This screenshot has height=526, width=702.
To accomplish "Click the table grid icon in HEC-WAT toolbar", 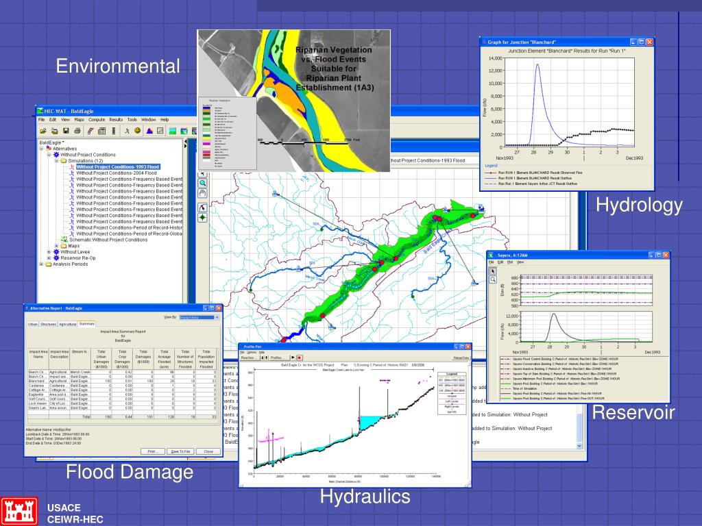I will [x=102, y=131].
